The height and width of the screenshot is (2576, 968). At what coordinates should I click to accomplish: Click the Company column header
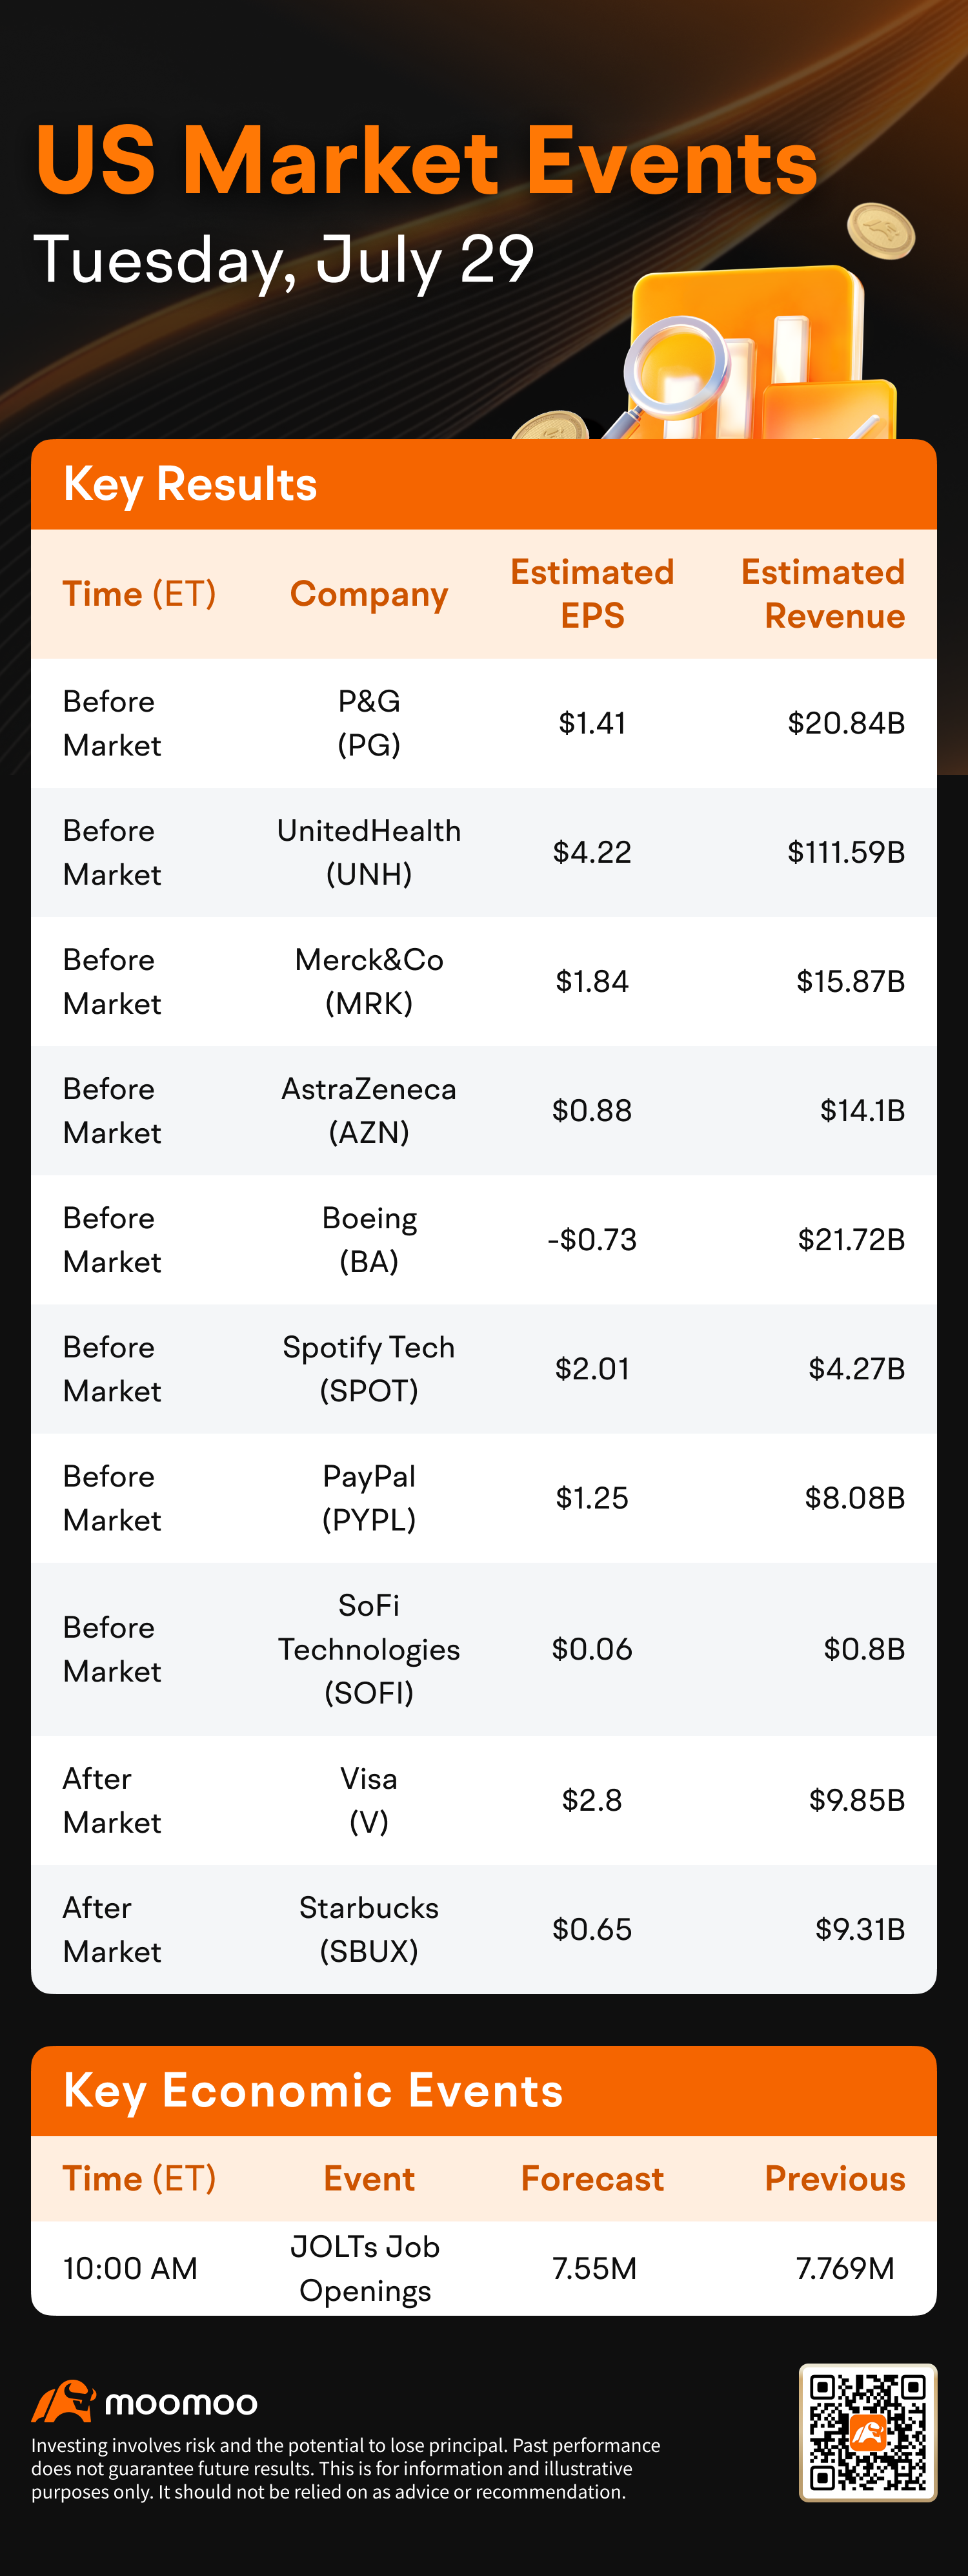point(368,595)
